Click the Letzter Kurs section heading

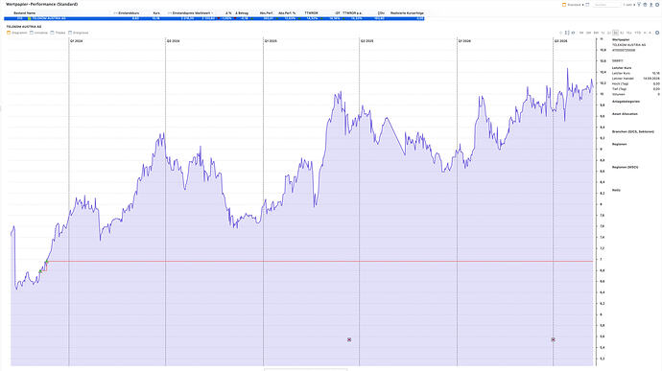click(622, 68)
